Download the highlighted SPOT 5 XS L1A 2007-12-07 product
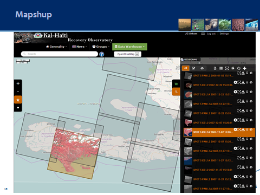 [x=243, y=129]
